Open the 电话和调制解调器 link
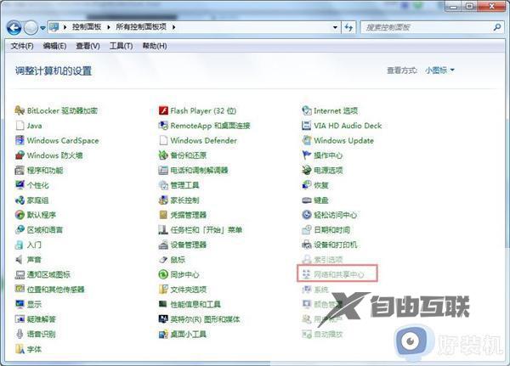 pyautogui.click(x=199, y=171)
